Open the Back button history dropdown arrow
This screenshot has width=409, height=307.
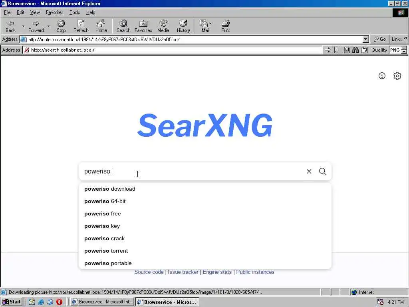[23, 26]
